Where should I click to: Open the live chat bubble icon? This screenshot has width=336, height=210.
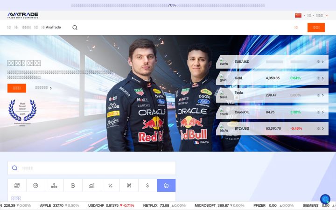(325, 199)
